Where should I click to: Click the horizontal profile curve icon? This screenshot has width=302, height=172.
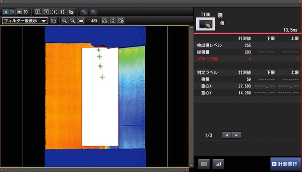point(104,21)
